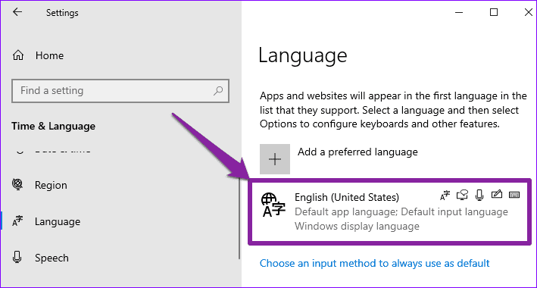The width and height of the screenshot is (537, 288).
Task: Open Region settings page
Action: coord(51,185)
